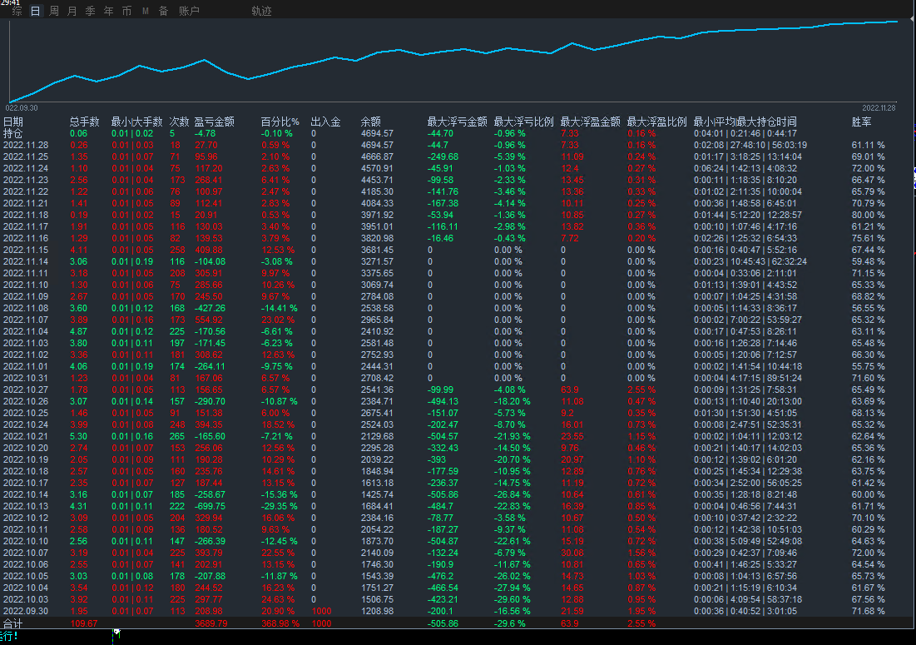Click the 合计 totals row label

point(13,623)
